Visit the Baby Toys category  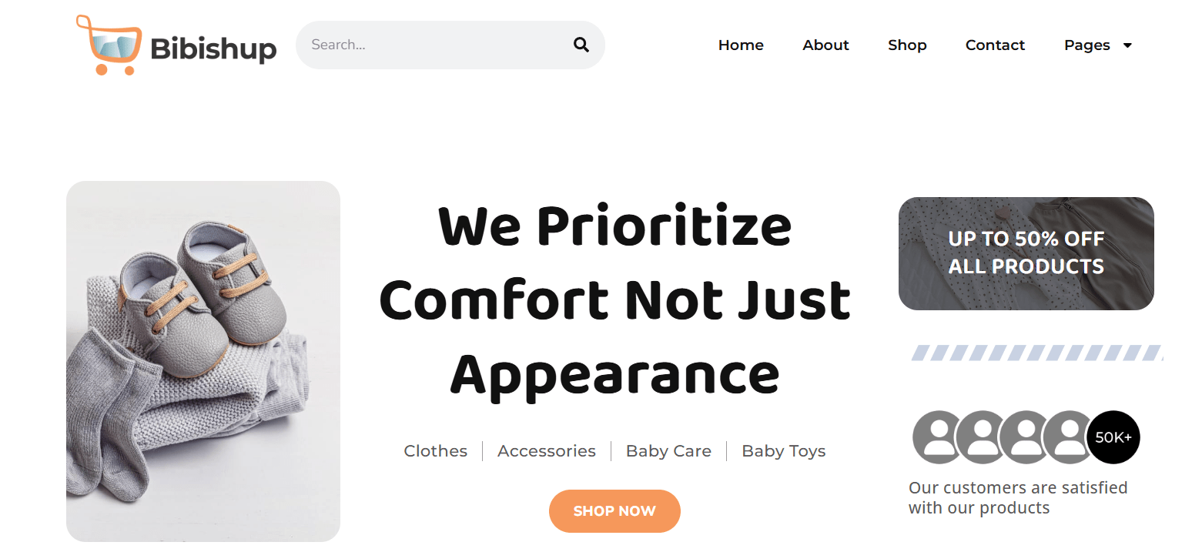(783, 451)
